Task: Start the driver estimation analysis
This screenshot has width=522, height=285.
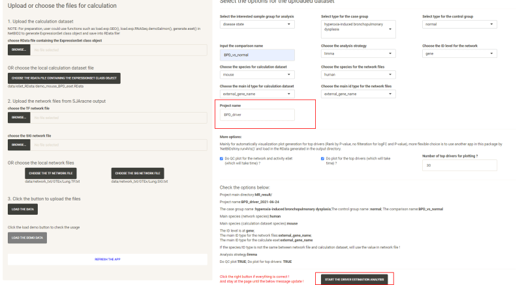Action: (354, 279)
